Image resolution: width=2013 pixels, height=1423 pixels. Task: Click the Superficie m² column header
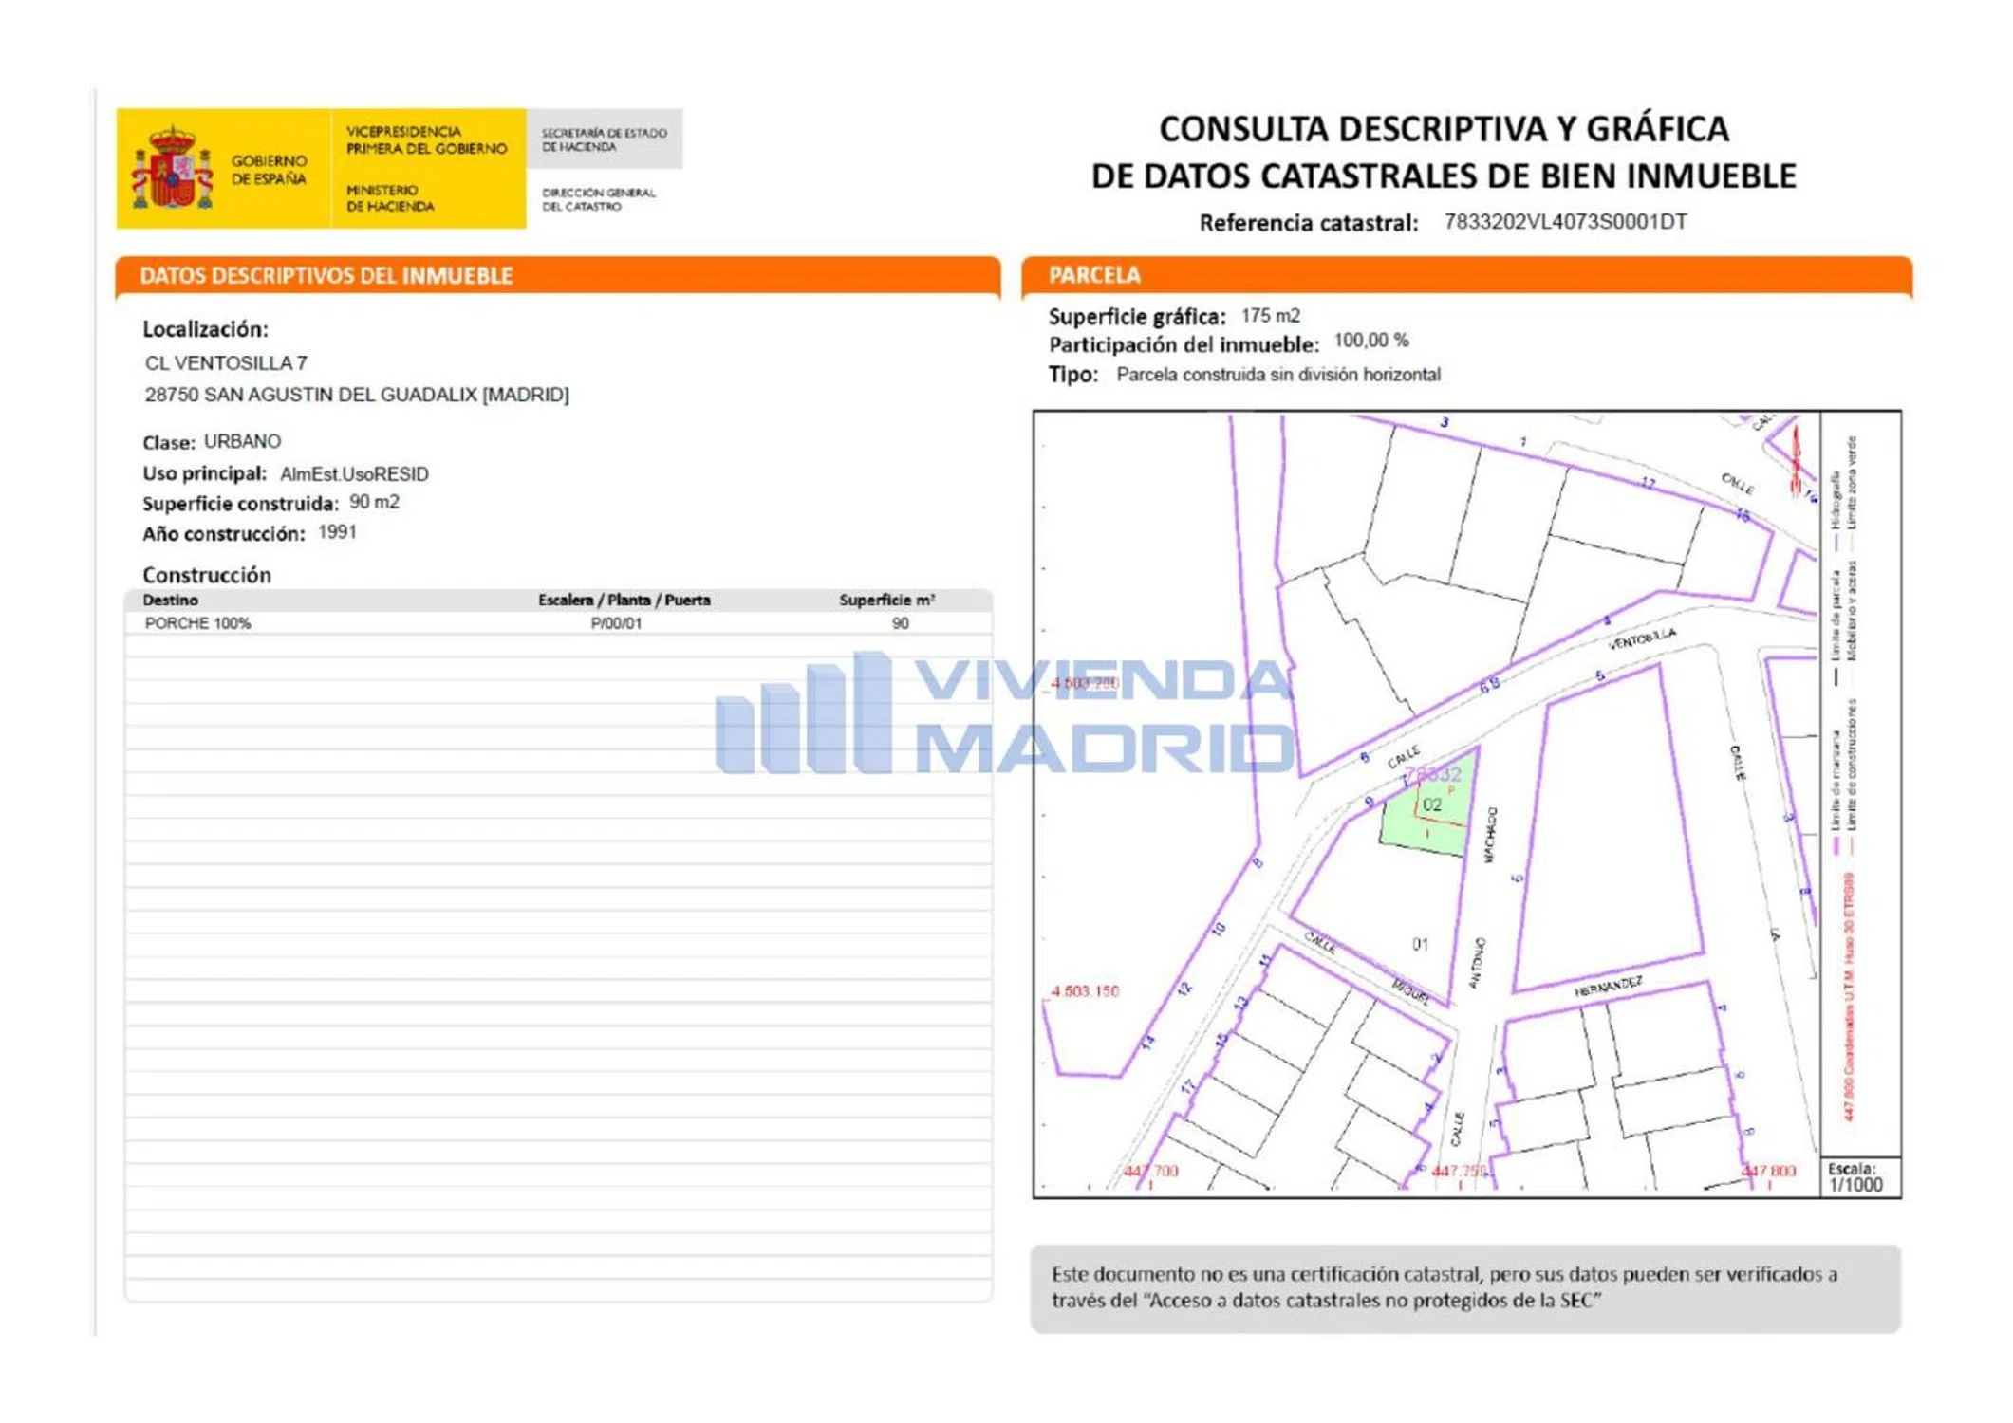[886, 600]
